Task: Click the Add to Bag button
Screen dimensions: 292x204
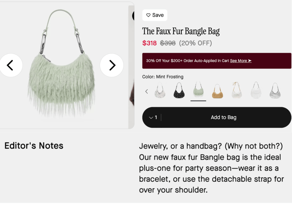Action: (x=224, y=118)
